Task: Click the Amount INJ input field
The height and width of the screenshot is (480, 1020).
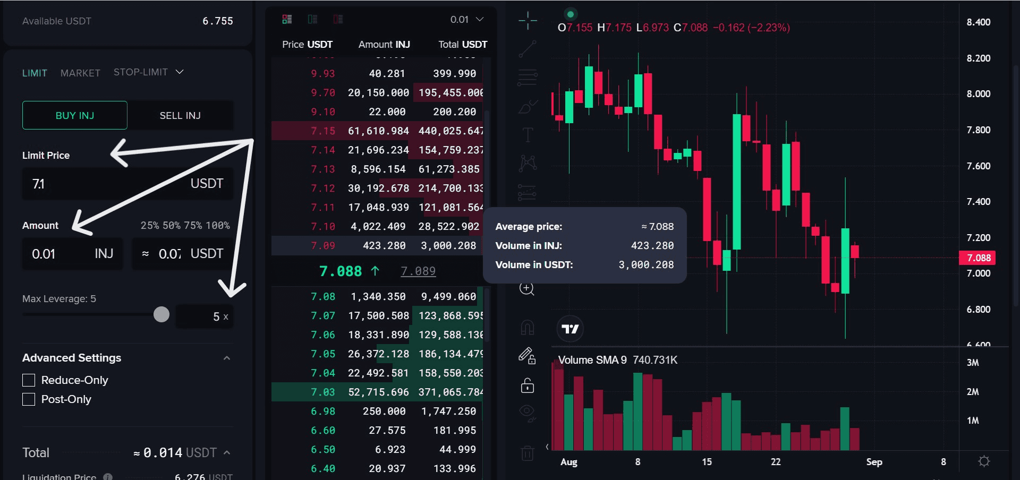Action: pyautogui.click(x=72, y=254)
